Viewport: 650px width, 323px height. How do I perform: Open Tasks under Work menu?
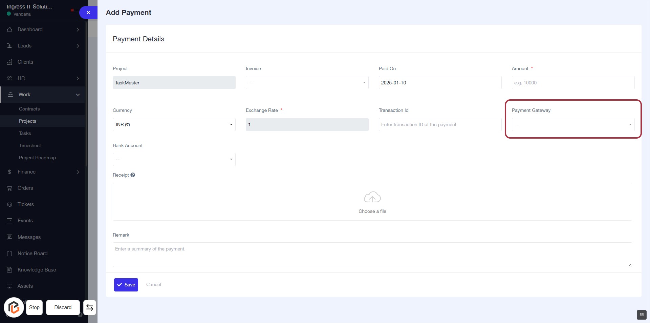point(25,133)
